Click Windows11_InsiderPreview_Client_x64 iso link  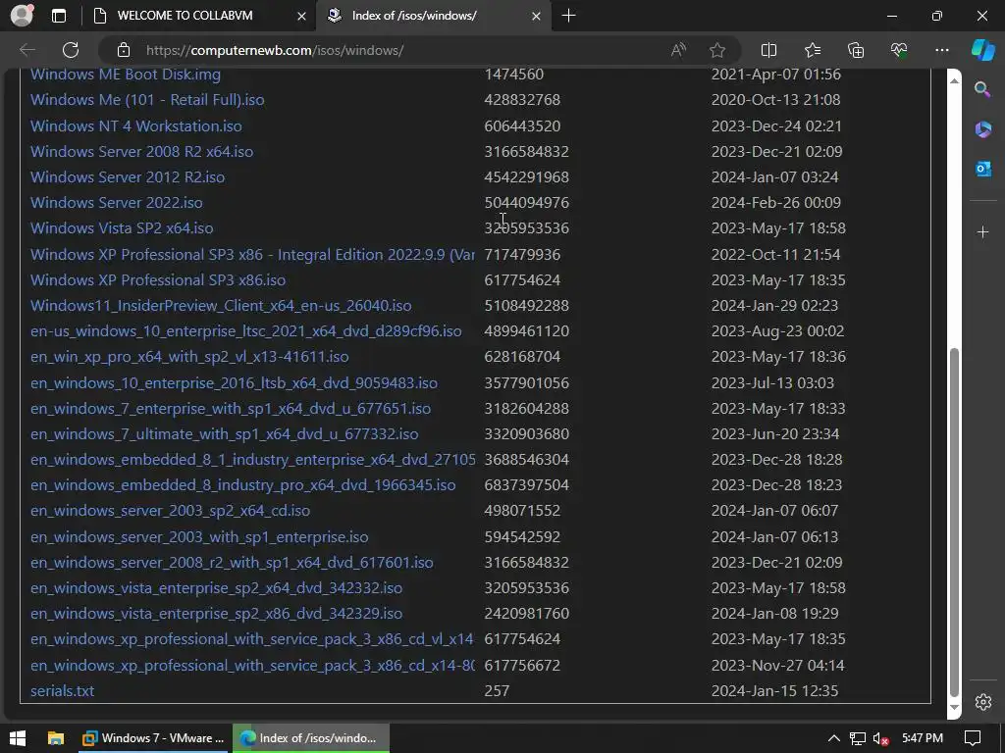pos(221,306)
